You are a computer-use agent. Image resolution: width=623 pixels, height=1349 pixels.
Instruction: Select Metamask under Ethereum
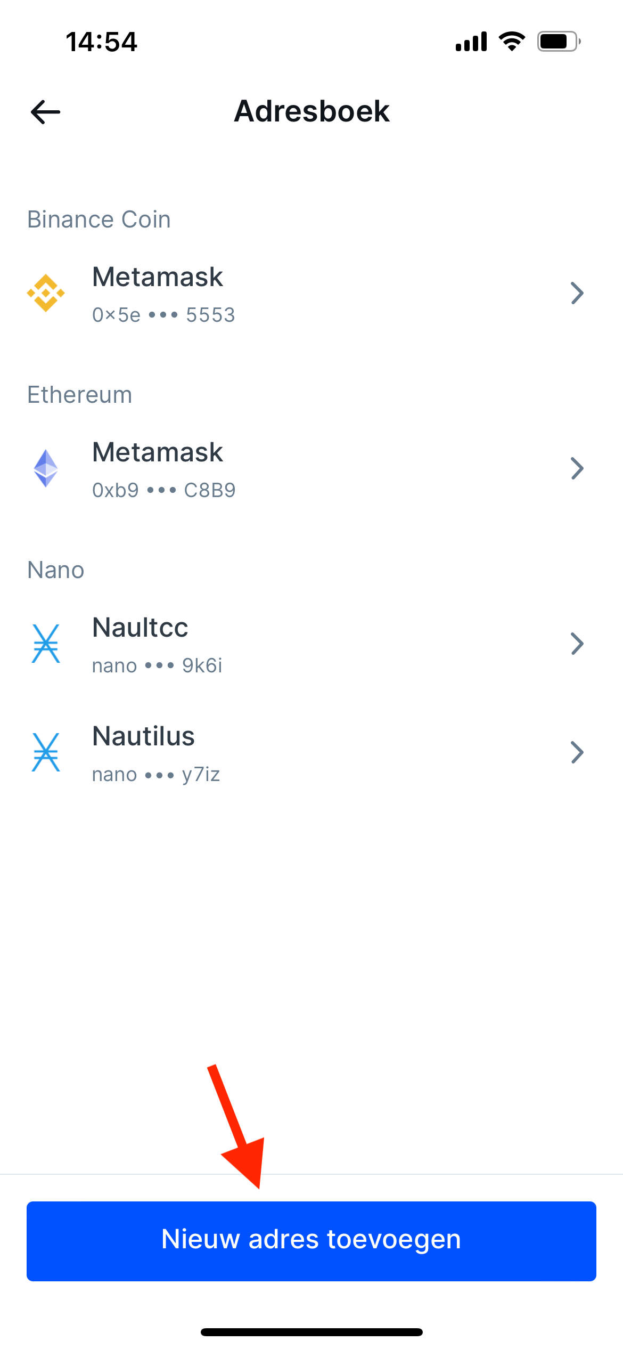click(157, 452)
